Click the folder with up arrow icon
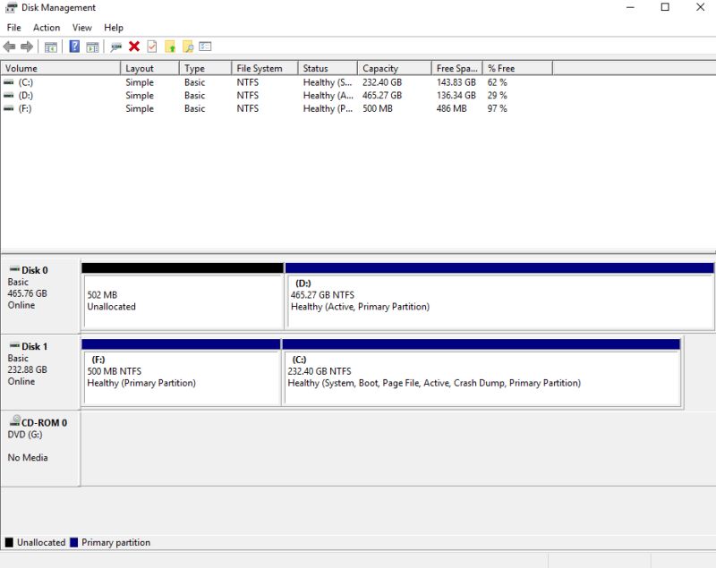The height and width of the screenshot is (568, 716). 171,47
